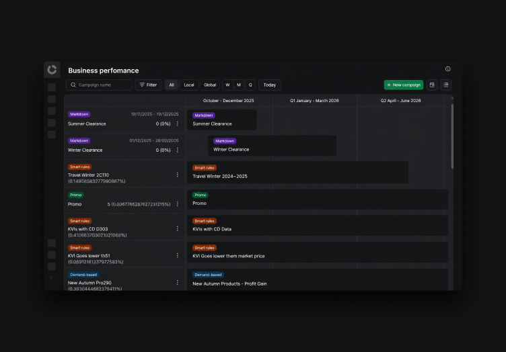
Task: Open options menu for Winter Clearance row
Action: click(x=177, y=150)
